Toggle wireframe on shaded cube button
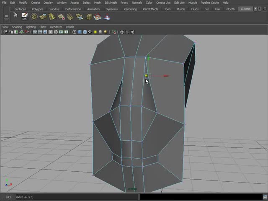The image size is (268, 201). (x=85, y=32)
